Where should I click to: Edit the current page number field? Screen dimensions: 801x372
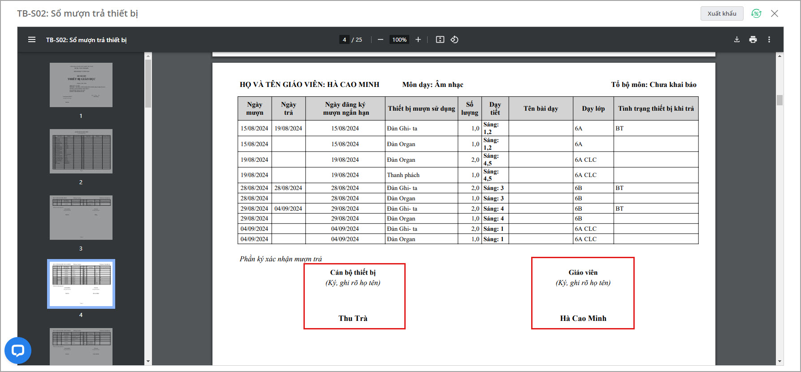click(344, 39)
